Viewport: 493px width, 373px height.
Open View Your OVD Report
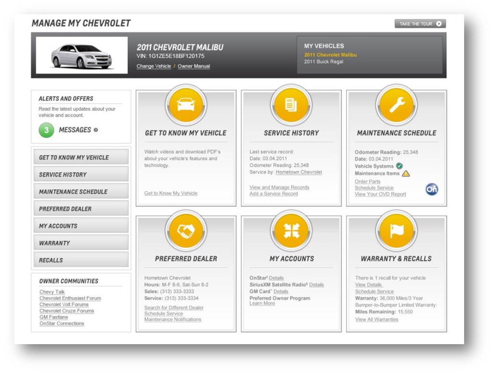tap(380, 194)
